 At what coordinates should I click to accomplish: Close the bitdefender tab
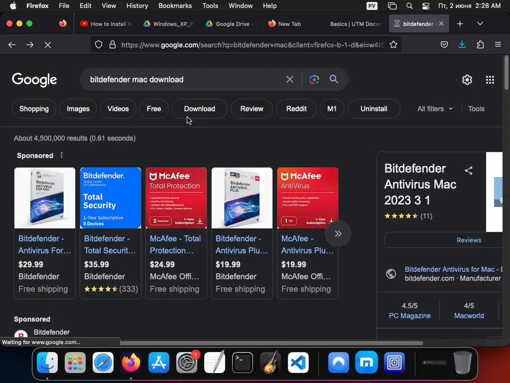tap(441, 23)
